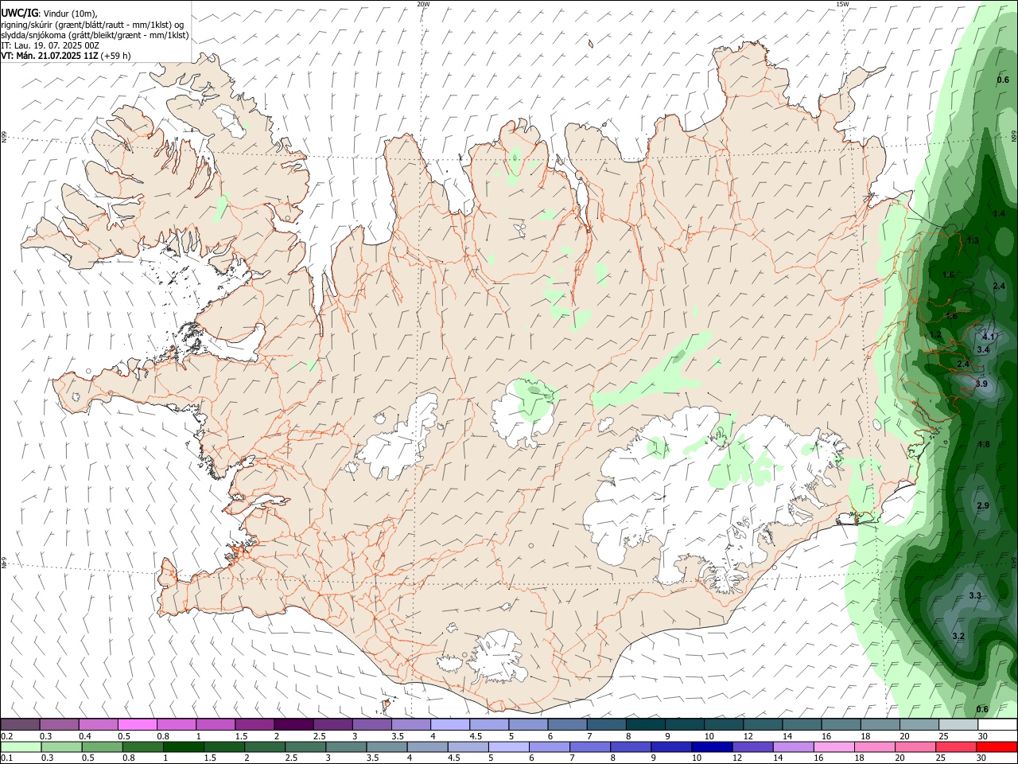Select the darkest green swatch at 1 in the bottom legend row
Viewport: 1018px width, 764px height.
[183, 746]
